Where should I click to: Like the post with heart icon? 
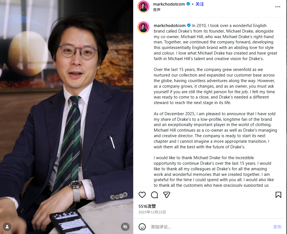[x=142, y=195]
